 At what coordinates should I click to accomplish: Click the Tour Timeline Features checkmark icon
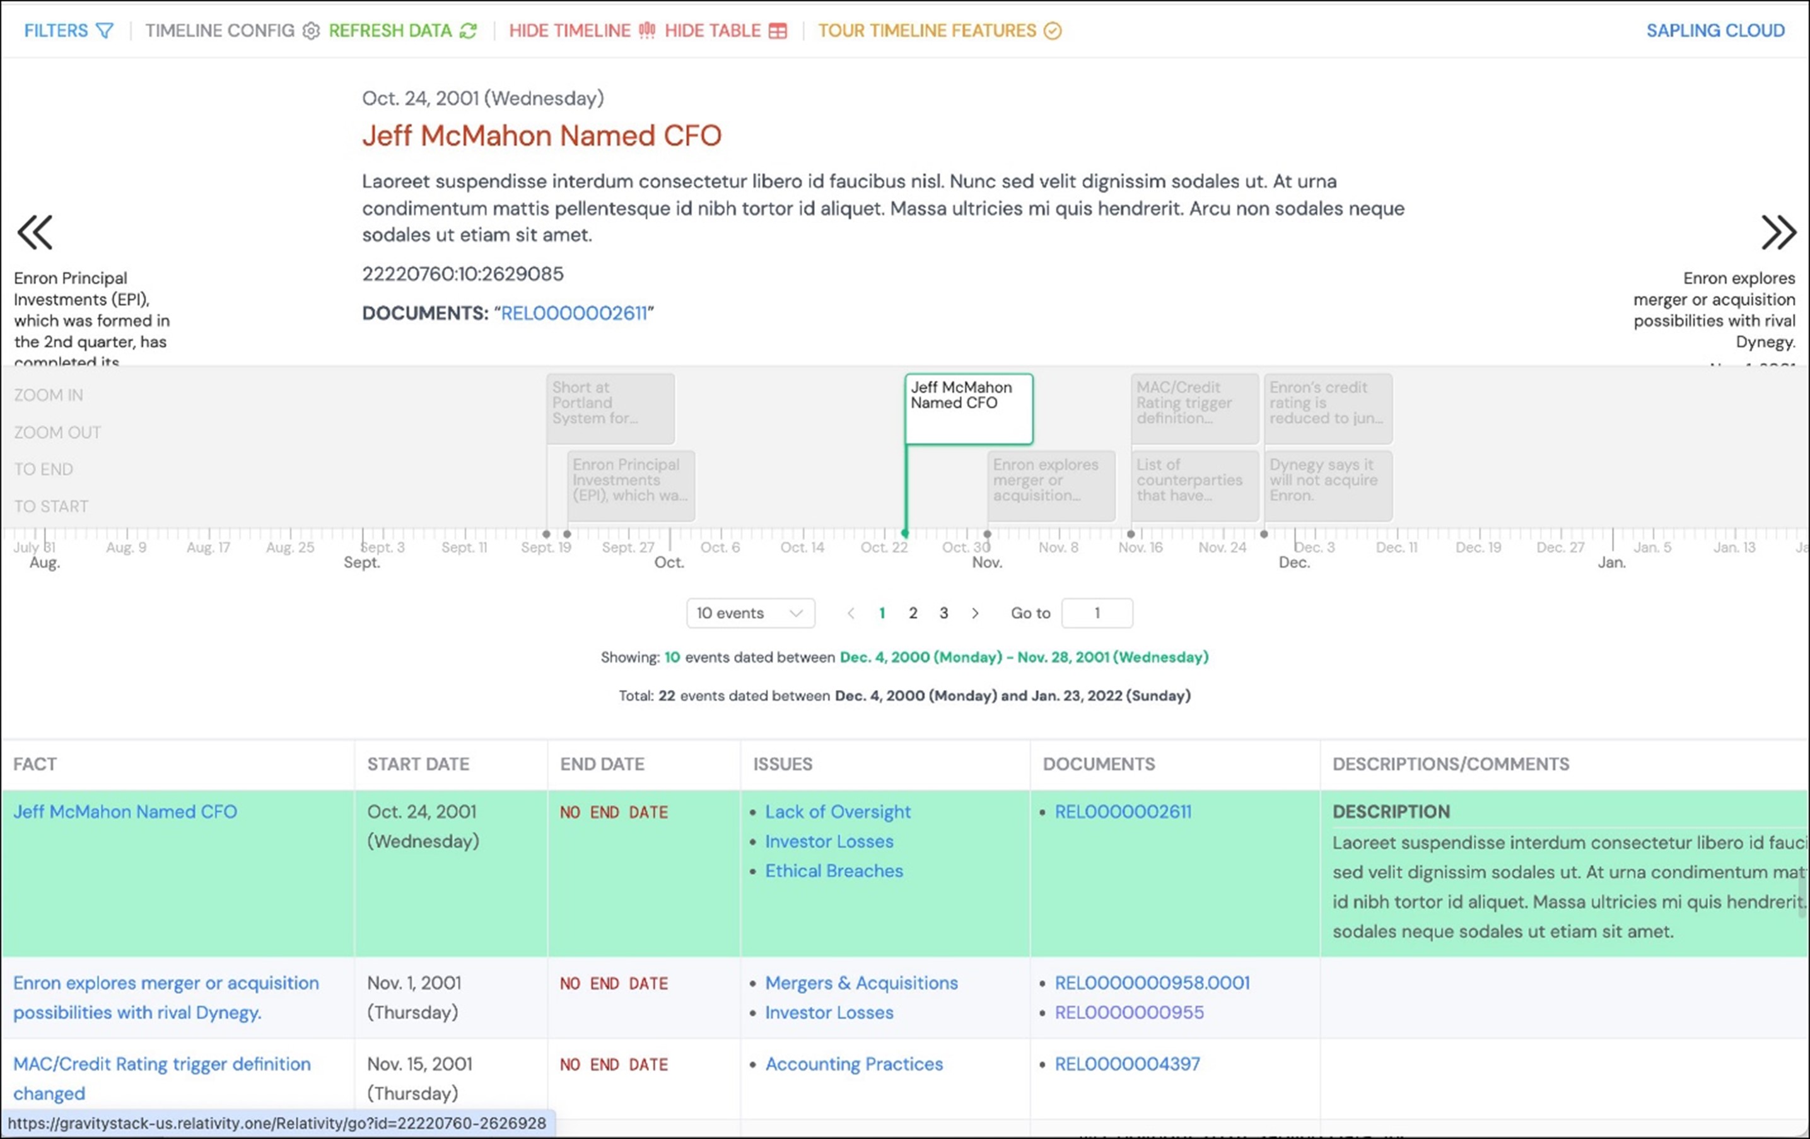pyautogui.click(x=1053, y=31)
